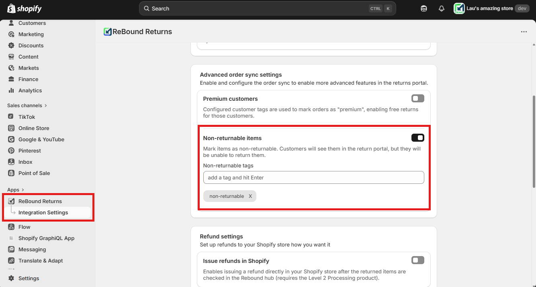Image resolution: width=536 pixels, height=287 pixels.
Task: Click the Online Store icon
Action: (x=11, y=128)
